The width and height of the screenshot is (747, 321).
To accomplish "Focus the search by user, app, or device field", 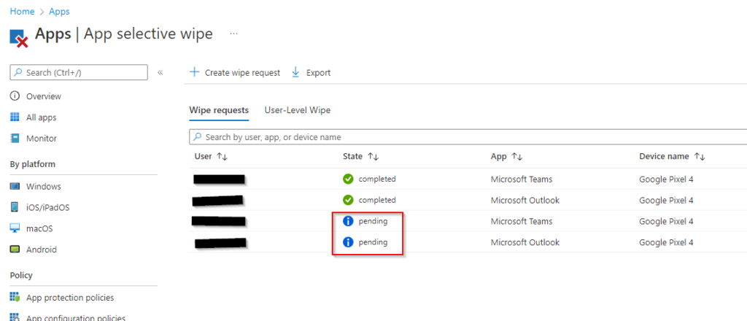I will coord(467,137).
